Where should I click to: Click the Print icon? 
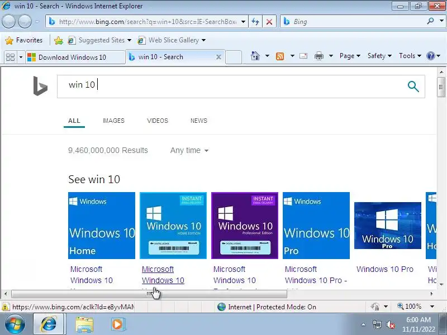pyautogui.click(x=318, y=56)
